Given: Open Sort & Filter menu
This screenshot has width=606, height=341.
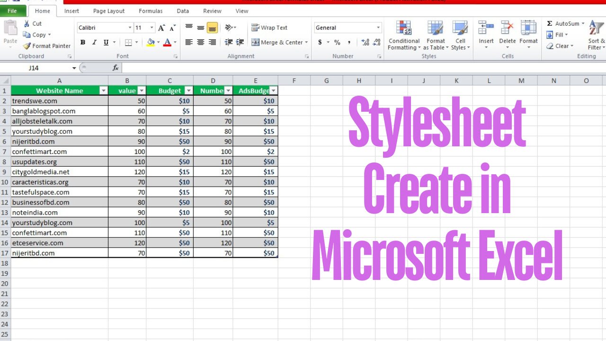Looking at the screenshot, I should click(597, 36).
